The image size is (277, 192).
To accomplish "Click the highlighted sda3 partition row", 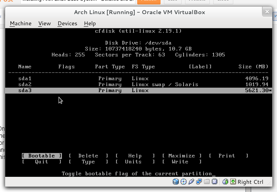I will click(x=139, y=90).
